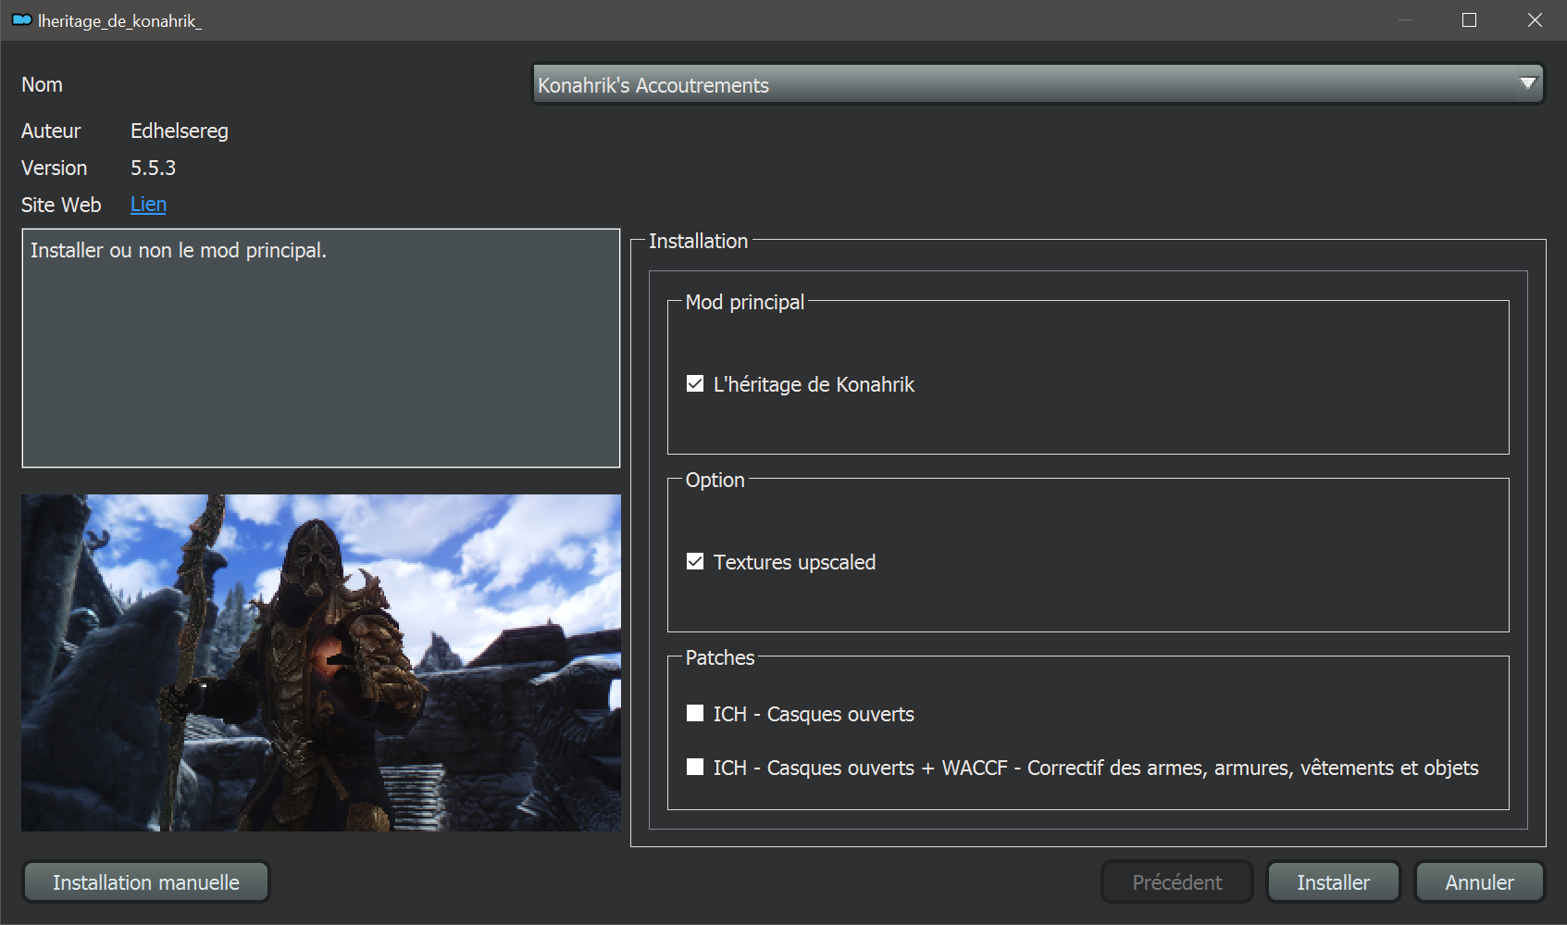
Task: Click the author name Edhelsereg
Action: pos(180,131)
